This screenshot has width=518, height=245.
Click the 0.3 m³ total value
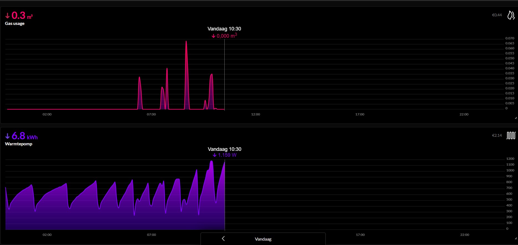click(22, 16)
